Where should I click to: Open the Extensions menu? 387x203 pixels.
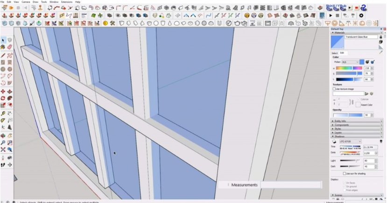coord(67,2)
